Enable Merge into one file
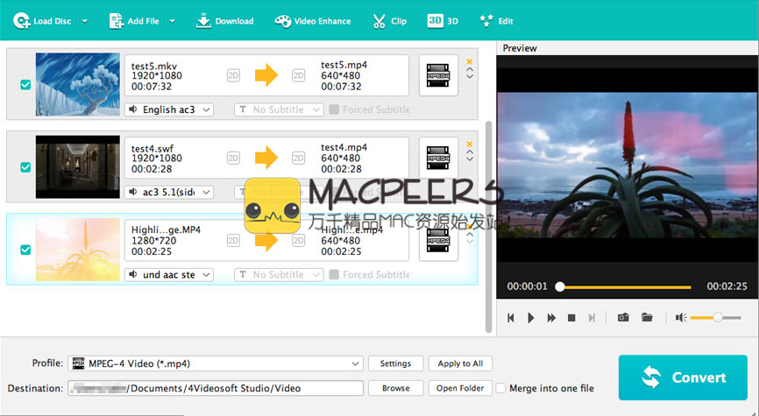 click(x=501, y=388)
